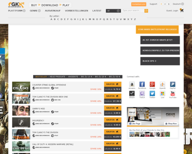Click Facebook Shop Now button
The height and width of the screenshot is (154, 192).
(171, 124)
